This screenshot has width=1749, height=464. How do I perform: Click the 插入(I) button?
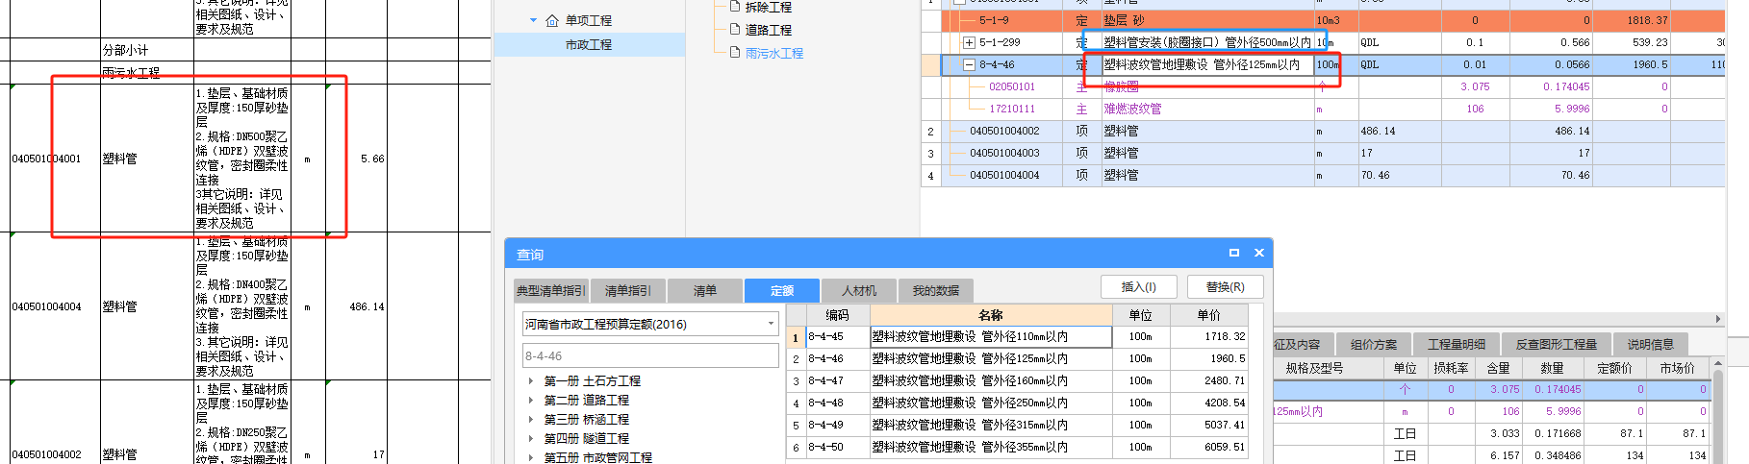(1138, 287)
